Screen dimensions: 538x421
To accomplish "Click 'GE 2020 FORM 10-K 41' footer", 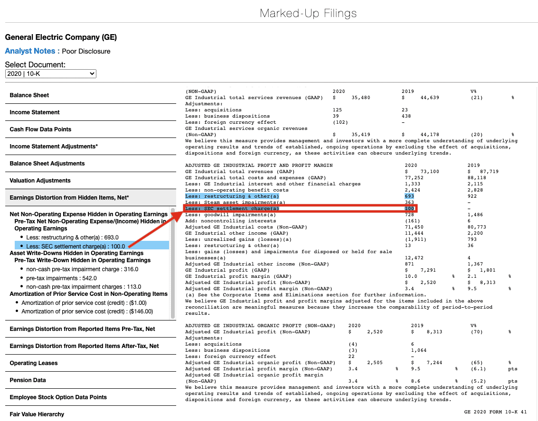I will [495, 412].
